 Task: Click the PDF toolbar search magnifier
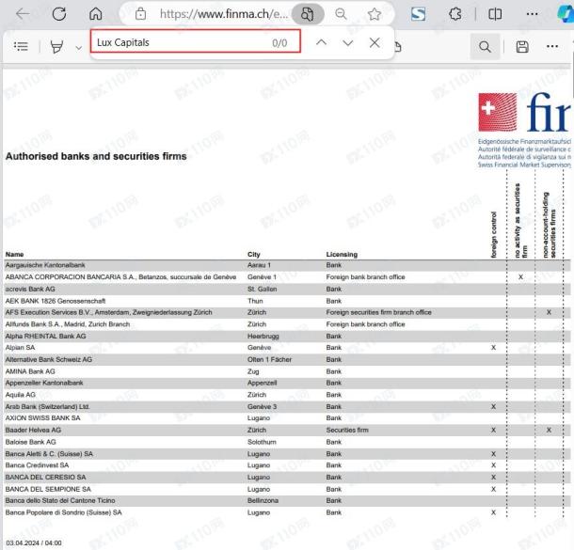485,46
